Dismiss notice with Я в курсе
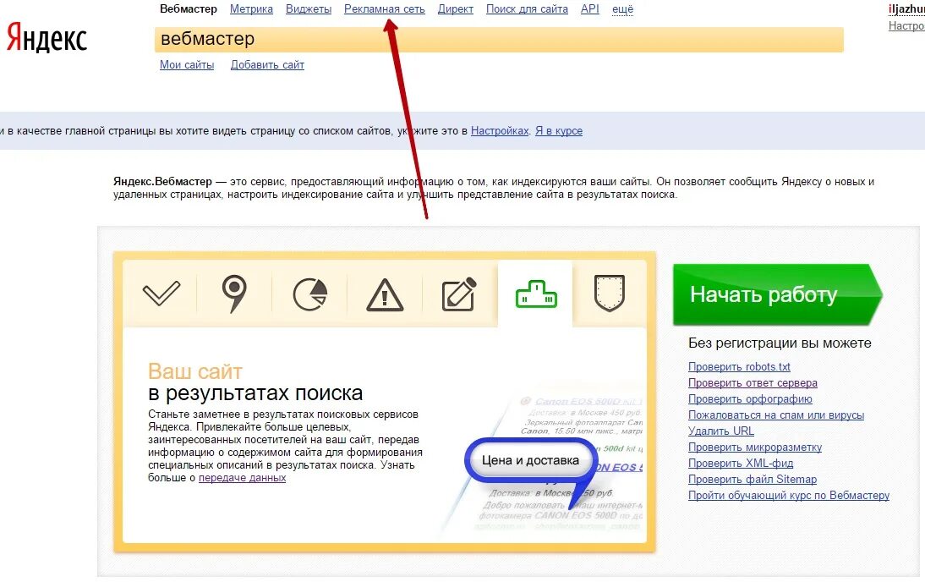Image resolution: width=925 pixels, height=582 pixels. tap(559, 131)
